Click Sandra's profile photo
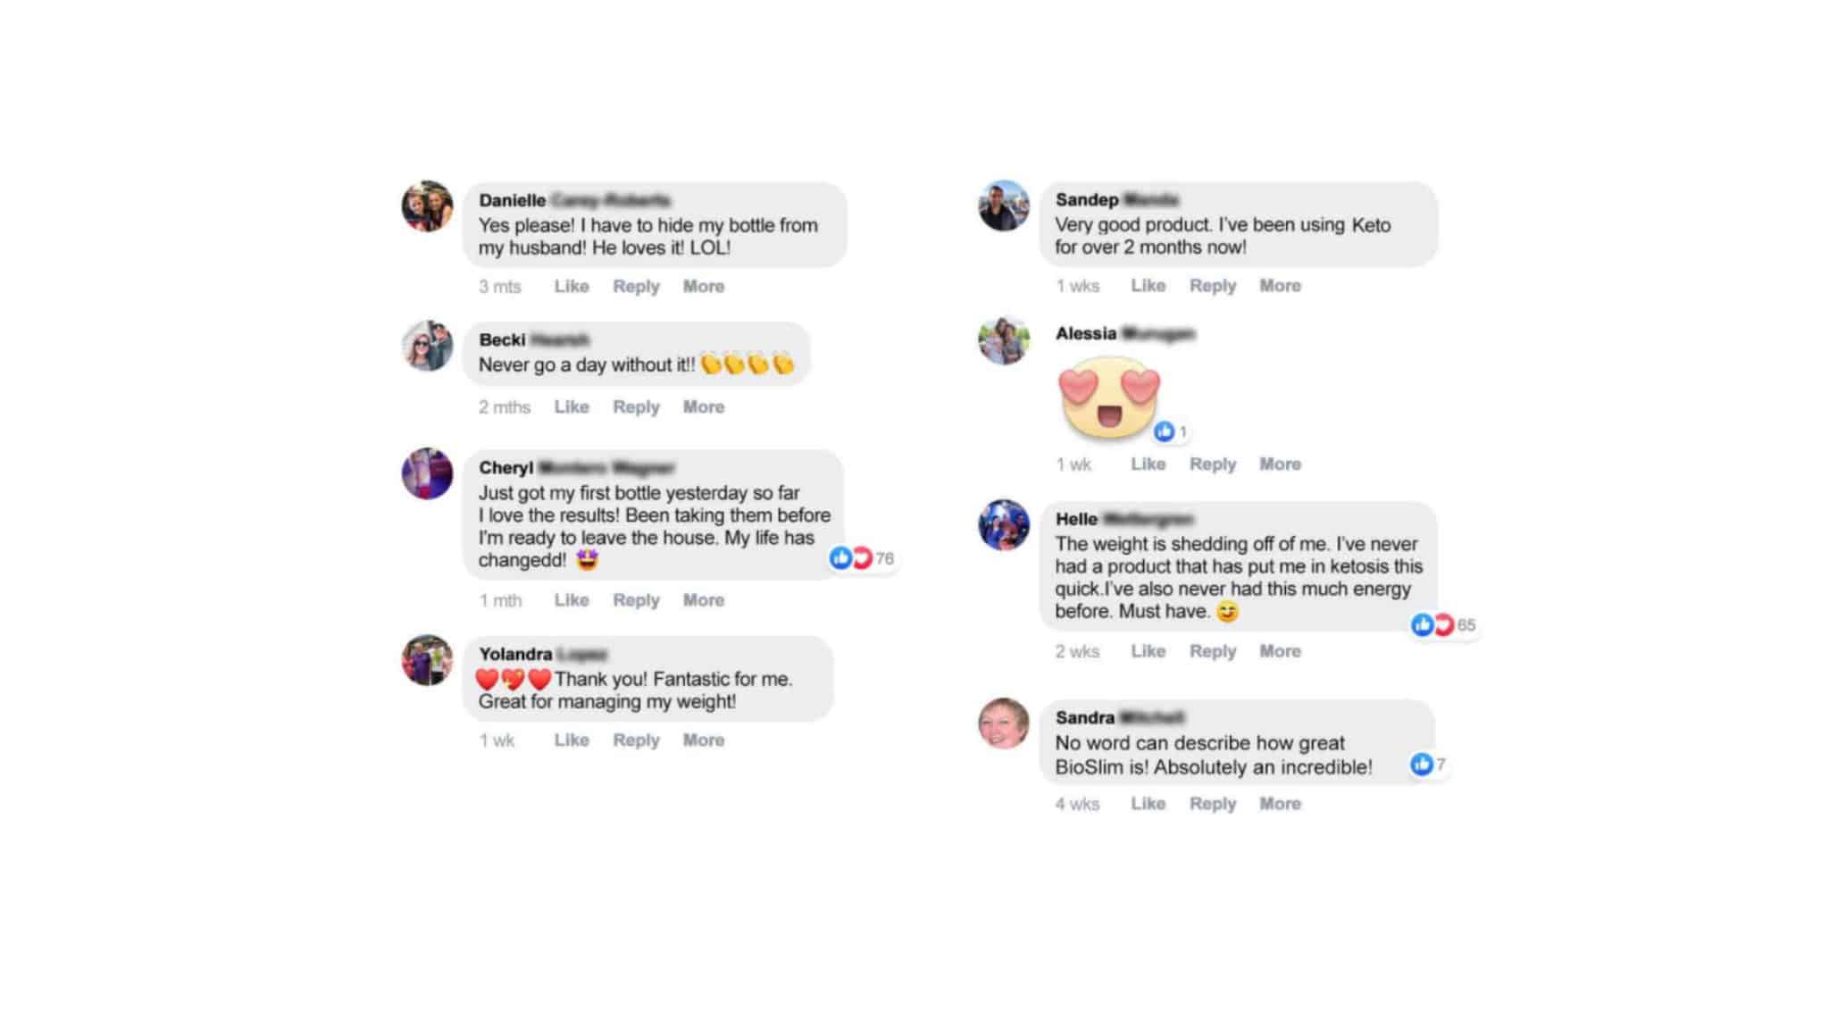1829x1029 pixels. (x=1004, y=723)
